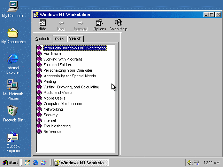Screen dimensions: 223x167
Task: Click the 12:11 AM taskbar clock
Action: [x=212, y=162]
